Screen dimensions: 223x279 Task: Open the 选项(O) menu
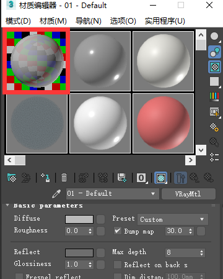tap(123, 21)
